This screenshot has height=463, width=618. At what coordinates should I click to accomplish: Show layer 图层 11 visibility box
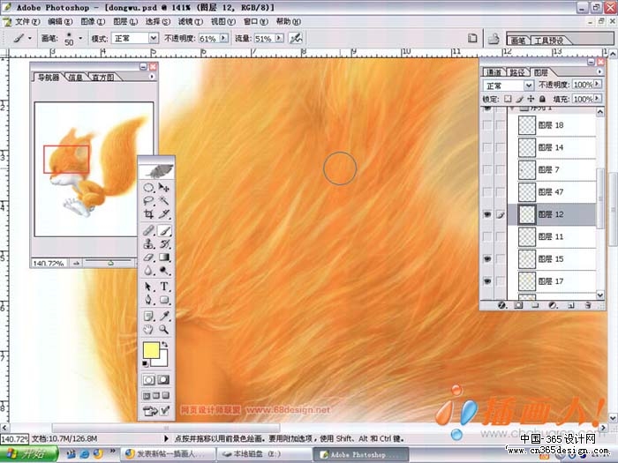point(487,236)
